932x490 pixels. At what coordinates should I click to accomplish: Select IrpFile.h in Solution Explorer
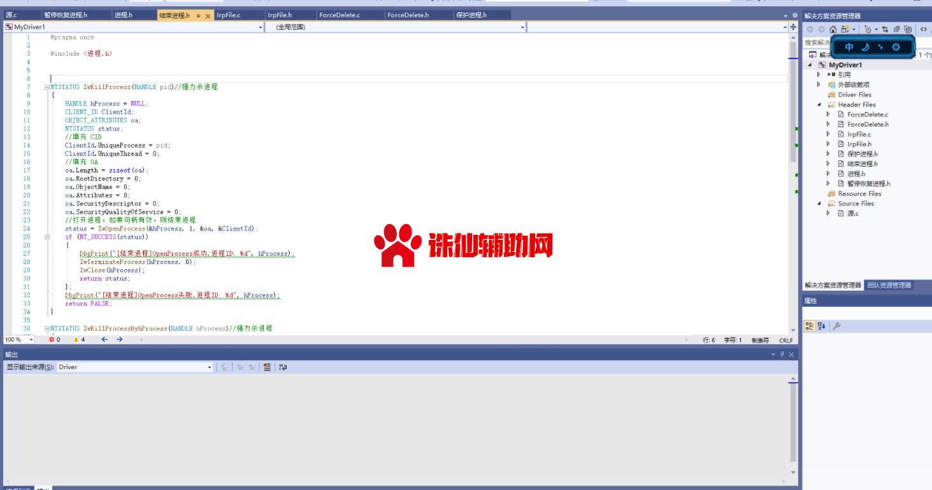pyautogui.click(x=859, y=144)
